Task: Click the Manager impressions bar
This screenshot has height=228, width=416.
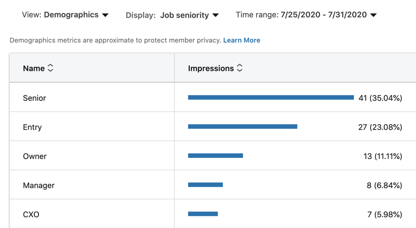Action: [205, 185]
